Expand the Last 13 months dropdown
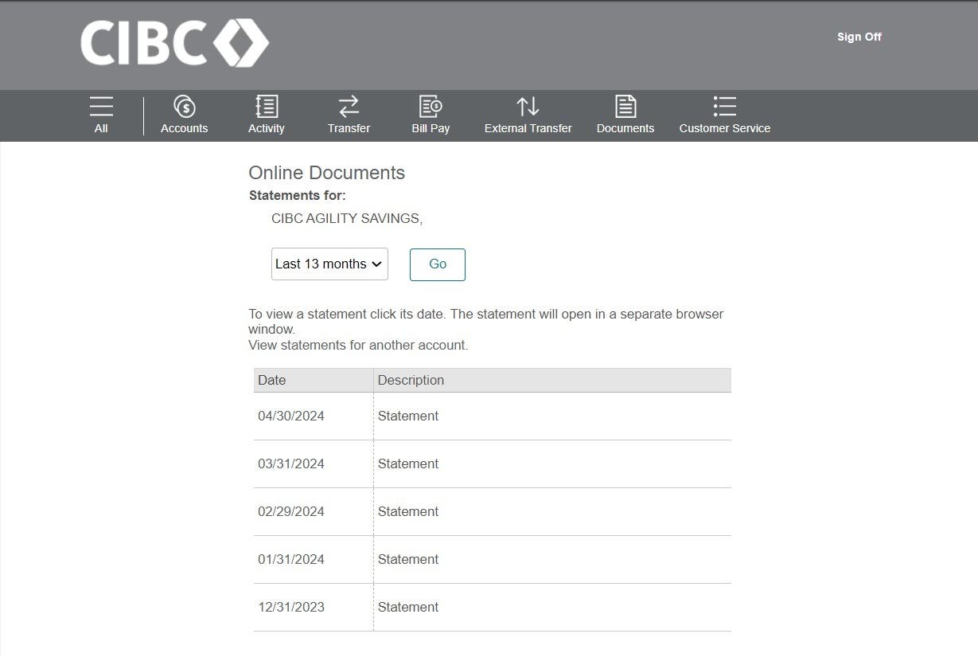 329,264
